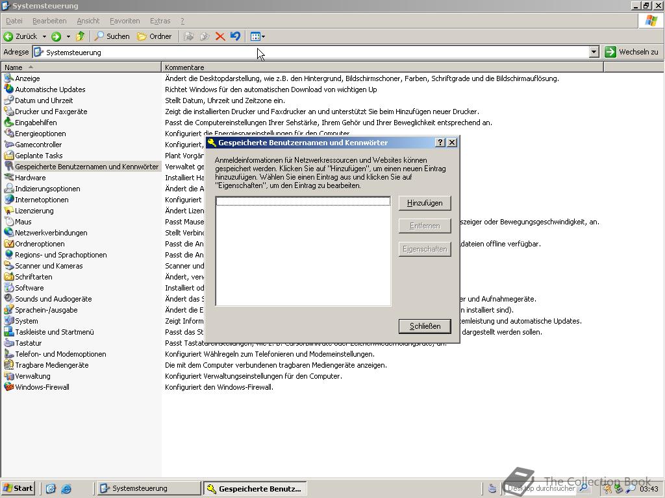Select the Ordneroptionen icon
Screen dimensions: 665x498
[x=9, y=243]
